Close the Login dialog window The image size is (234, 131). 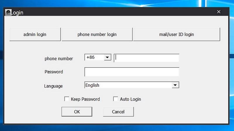click(x=218, y=12)
